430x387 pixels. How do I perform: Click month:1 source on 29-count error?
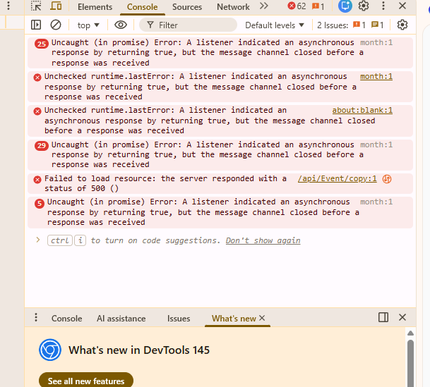coord(376,145)
